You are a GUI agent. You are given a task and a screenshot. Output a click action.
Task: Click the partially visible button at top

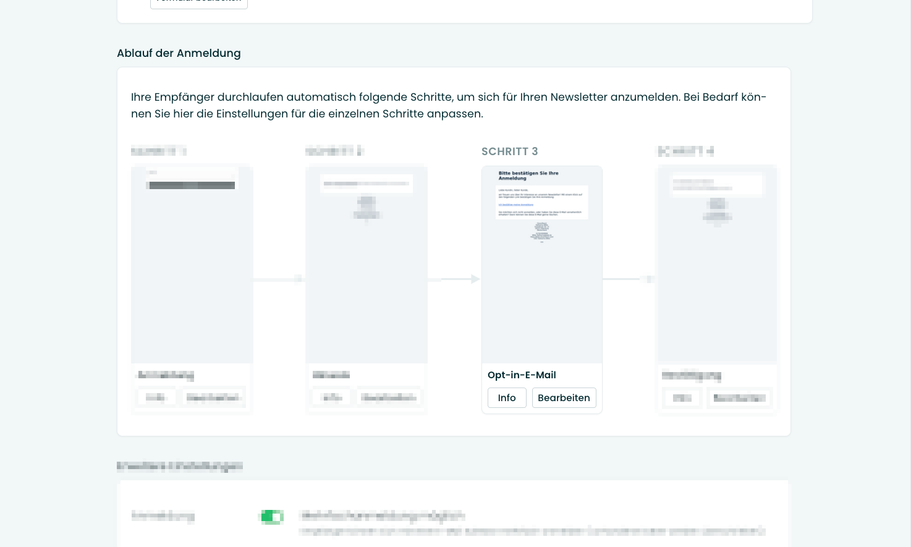pyautogui.click(x=198, y=3)
